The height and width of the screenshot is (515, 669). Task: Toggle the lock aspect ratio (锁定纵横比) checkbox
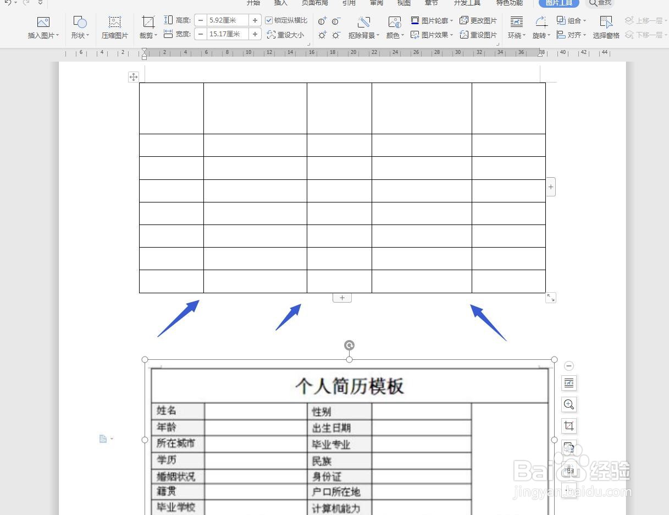[x=269, y=20]
